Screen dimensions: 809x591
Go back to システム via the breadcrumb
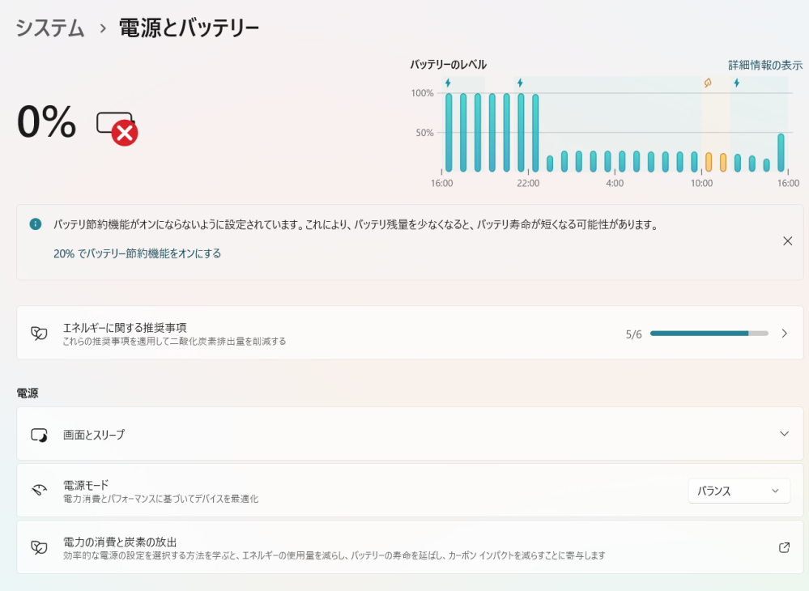click(47, 27)
